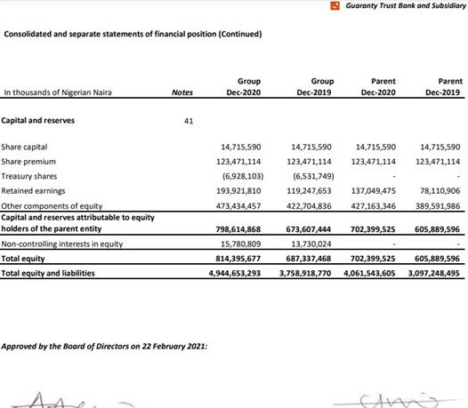Click subtotal value 798,614,868

[238, 229]
